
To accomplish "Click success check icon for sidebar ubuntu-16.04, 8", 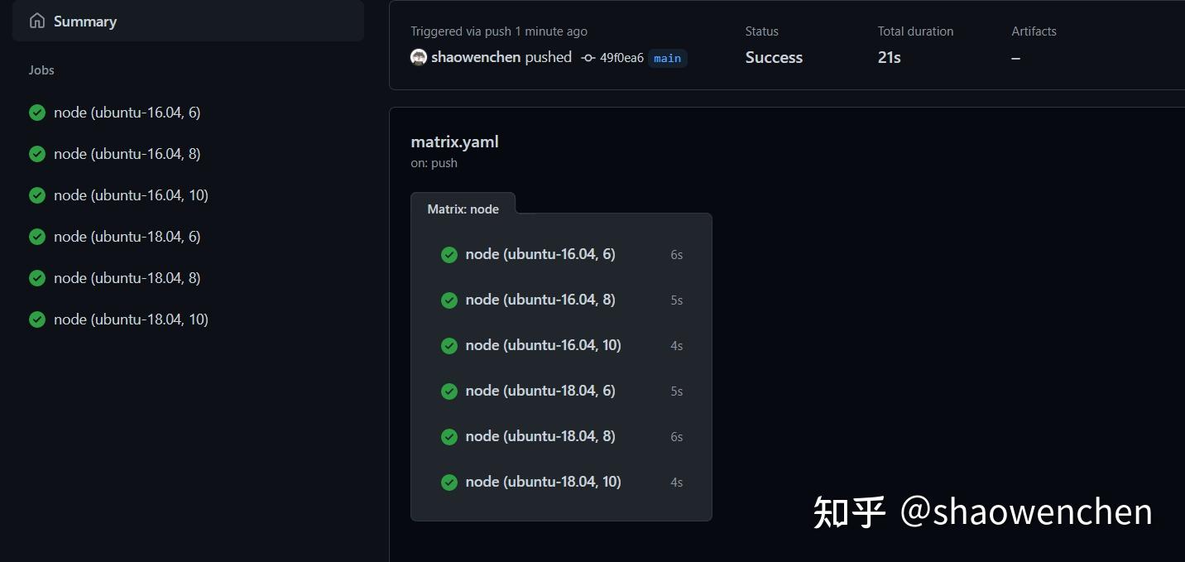I will (37, 154).
